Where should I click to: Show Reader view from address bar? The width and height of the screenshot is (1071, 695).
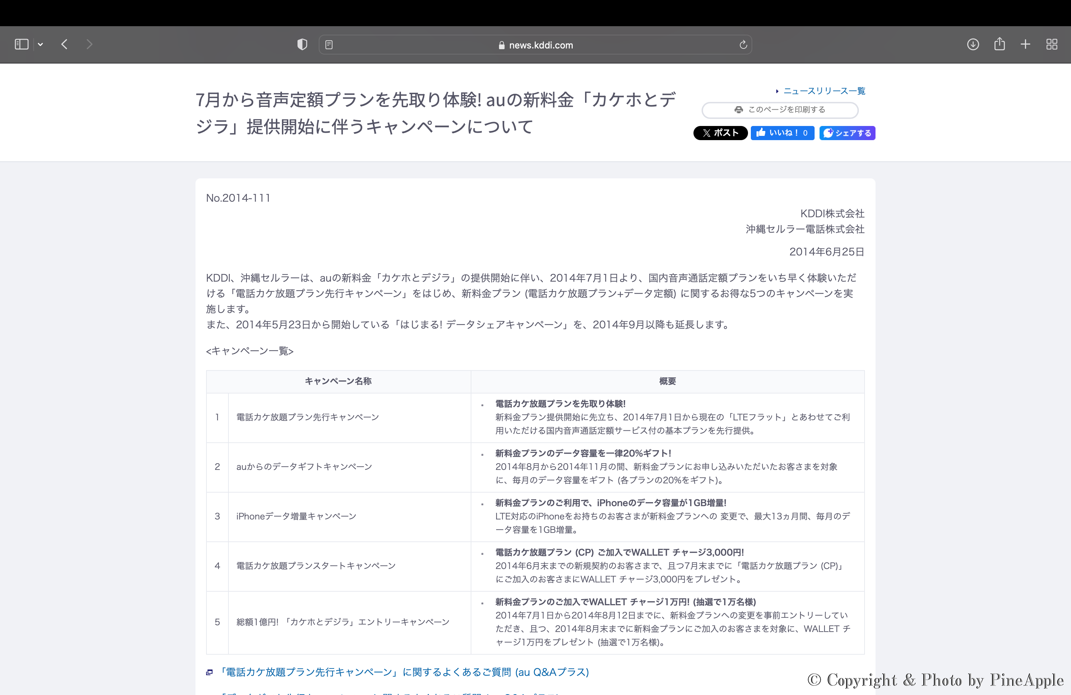click(x=329, y=45)
